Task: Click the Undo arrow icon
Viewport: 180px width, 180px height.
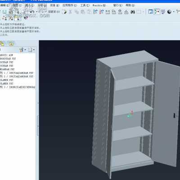Action: click(32, 12)
